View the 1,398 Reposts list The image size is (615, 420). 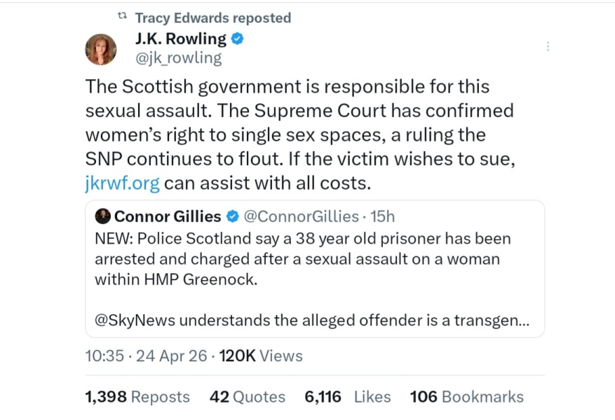[x=137, y=396]
